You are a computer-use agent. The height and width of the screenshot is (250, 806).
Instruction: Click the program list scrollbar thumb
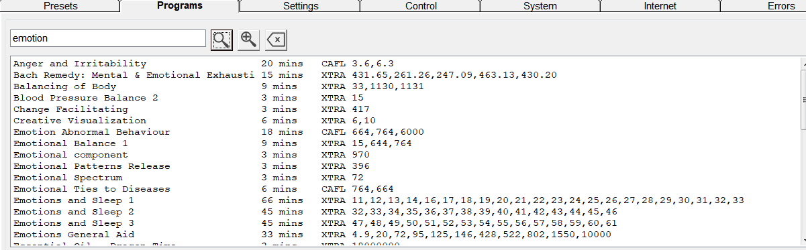click(x=803, y=99)
